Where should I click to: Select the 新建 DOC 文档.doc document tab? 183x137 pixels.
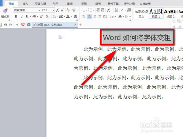click(55, 25)
